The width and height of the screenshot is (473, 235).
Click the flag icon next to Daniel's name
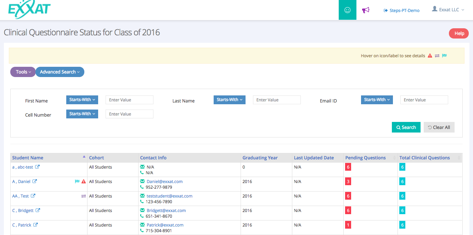point(77,181)
